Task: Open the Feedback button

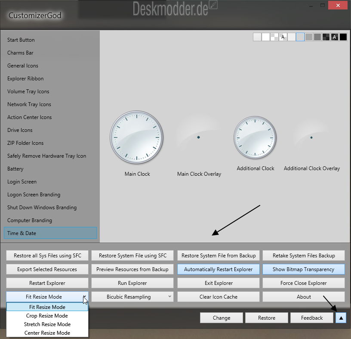Action: (x=312, y=318)
